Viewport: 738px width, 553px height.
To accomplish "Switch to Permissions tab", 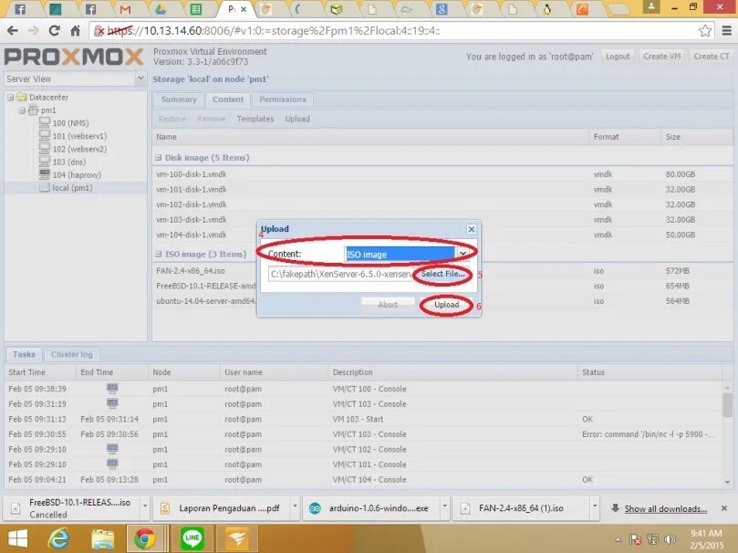I will click(x=283, y=99).
